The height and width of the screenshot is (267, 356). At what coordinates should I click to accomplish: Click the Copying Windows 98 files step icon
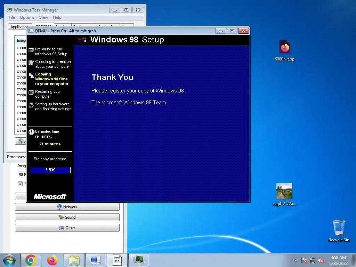31,75
